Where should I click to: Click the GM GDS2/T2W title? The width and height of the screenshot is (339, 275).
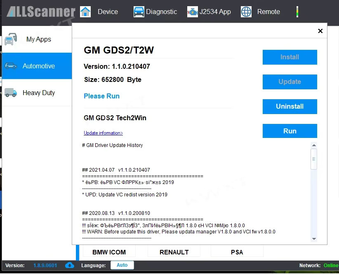119,50
